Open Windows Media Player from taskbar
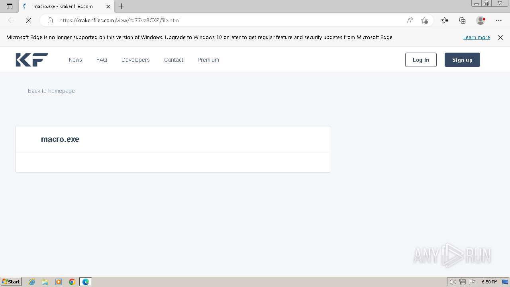The width and height of the screenshot is (510, 287). [59, 282]
